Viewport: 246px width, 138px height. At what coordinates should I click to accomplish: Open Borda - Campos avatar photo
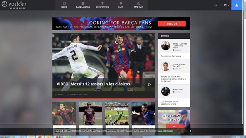(166, 46)
